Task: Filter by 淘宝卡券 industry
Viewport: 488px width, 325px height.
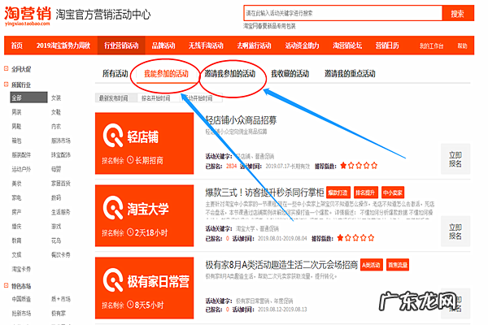Action: coord(21,269)
